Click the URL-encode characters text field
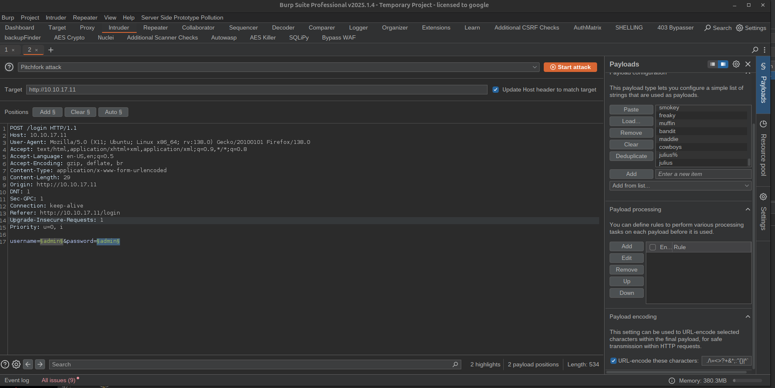Screen dimensions: 775x388 (727, 361)
